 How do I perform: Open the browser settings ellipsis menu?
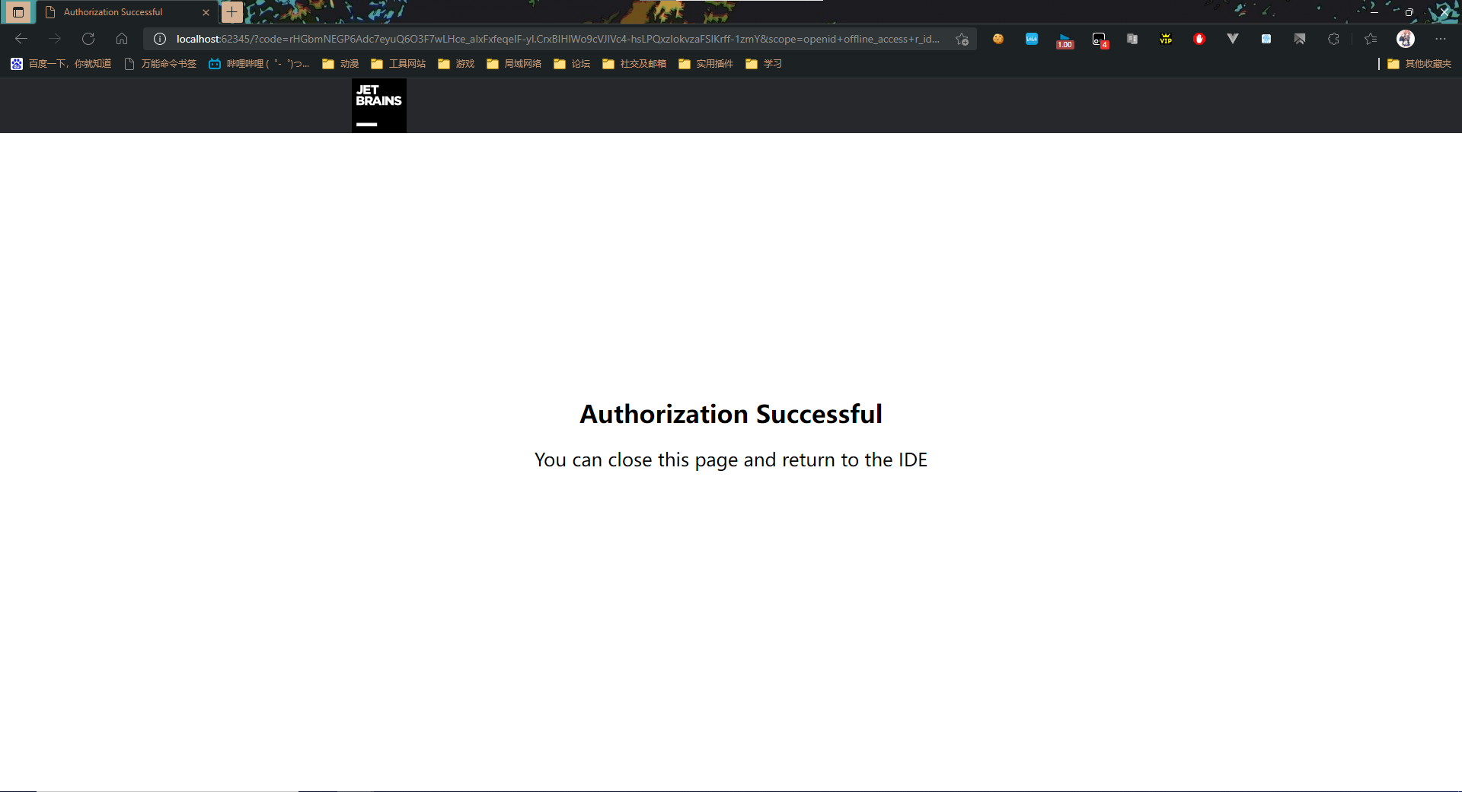[1440, 39]
